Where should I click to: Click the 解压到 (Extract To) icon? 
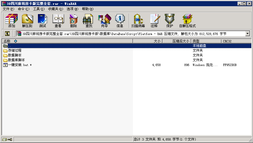(x=27, y=21)
